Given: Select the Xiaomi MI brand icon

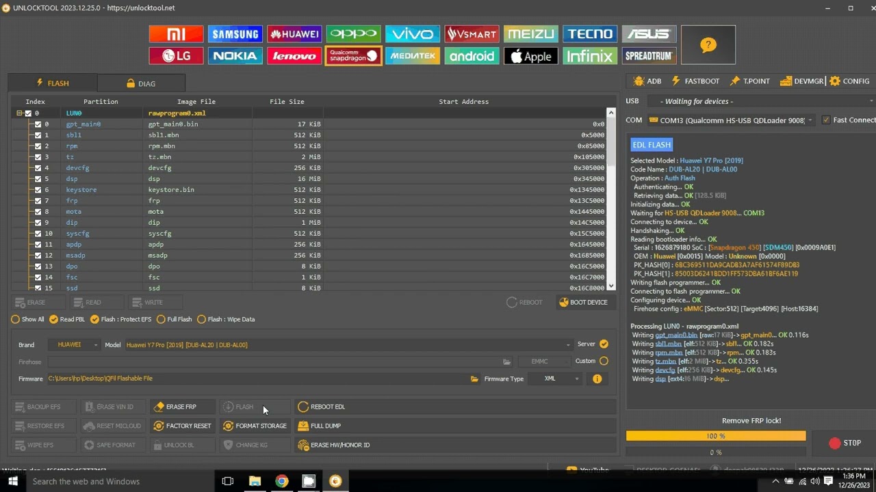Looking at the screenshot, I should (x=176, y=34).
